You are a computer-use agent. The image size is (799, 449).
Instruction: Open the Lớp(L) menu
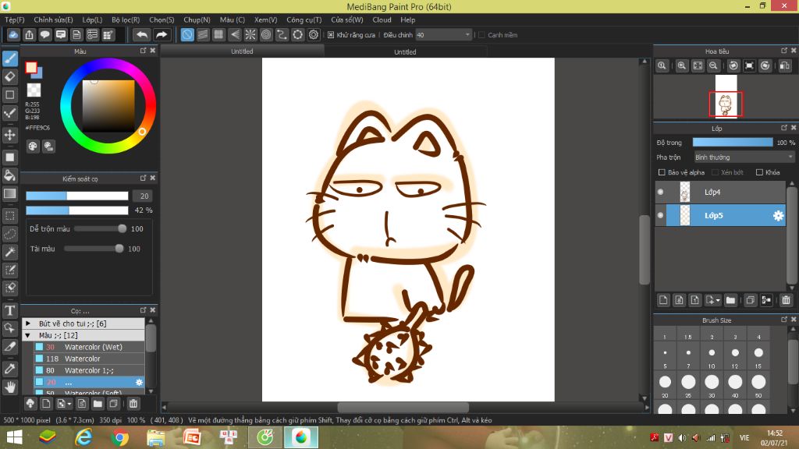point(92,19)
